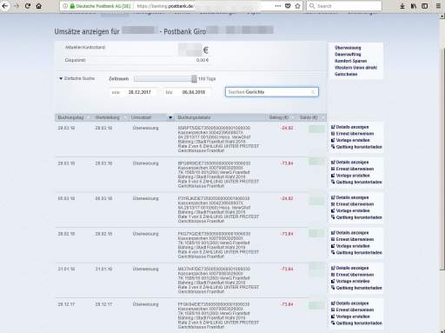This screenshot has height=333, width=445.
Task: Open the page actions three-dot menu
Action: click(x=277, y=6)
